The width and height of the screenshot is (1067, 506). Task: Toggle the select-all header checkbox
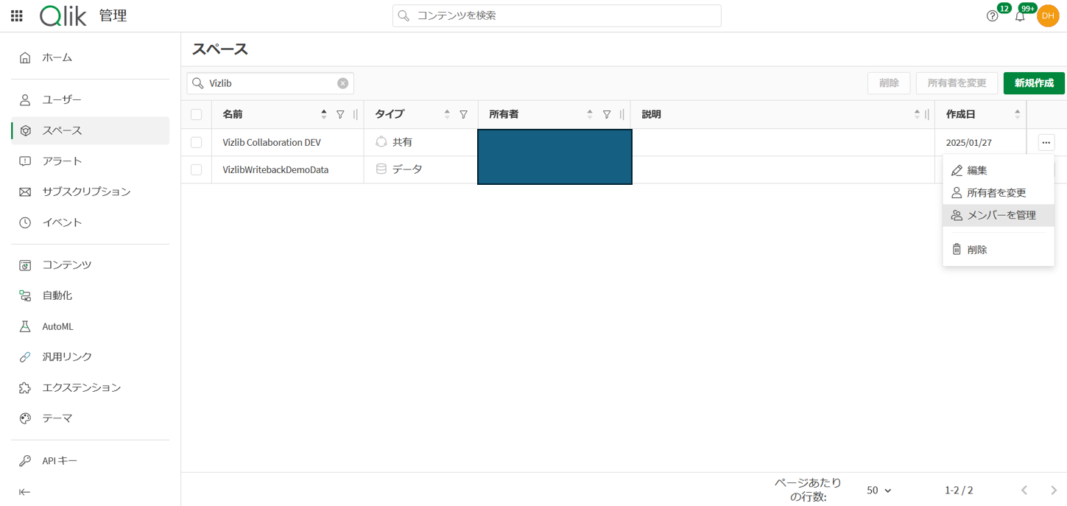[196, 114]
